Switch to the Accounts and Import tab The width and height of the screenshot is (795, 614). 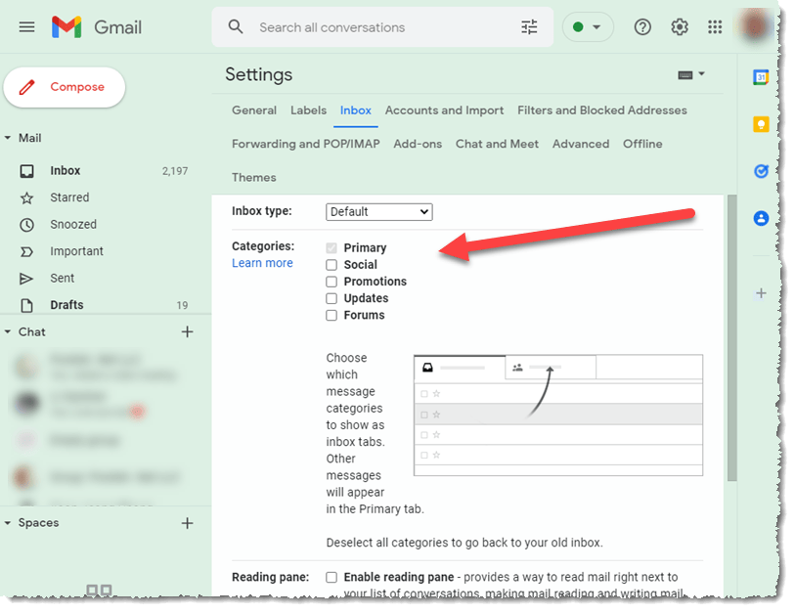[444, 110]
